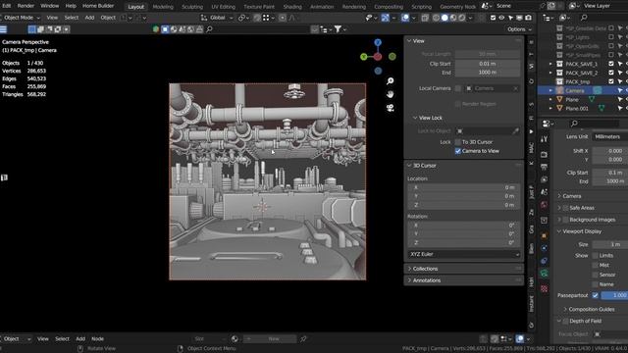Select rendered viewport shading mode
The width and height of the screenshot is (628, 353).
click(462, 18)
